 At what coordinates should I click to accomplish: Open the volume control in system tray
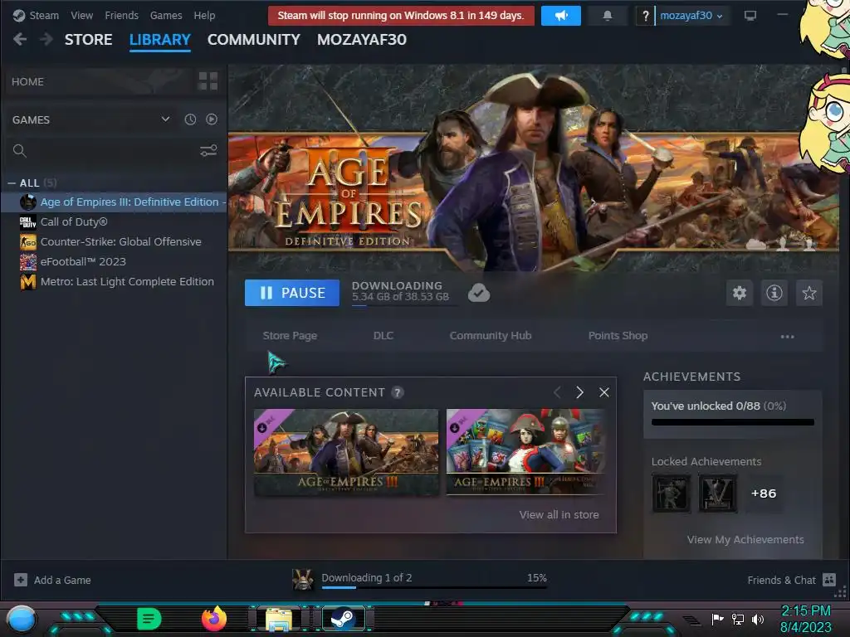[758, 619]
